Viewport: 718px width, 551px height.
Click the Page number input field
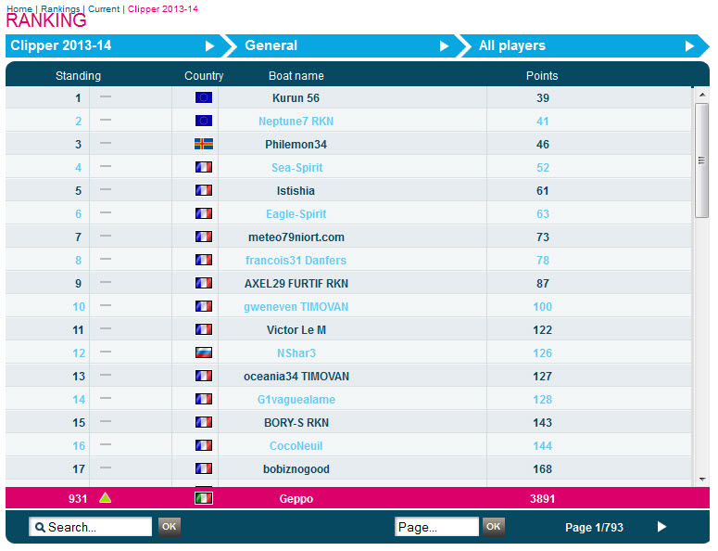point(436,527)
